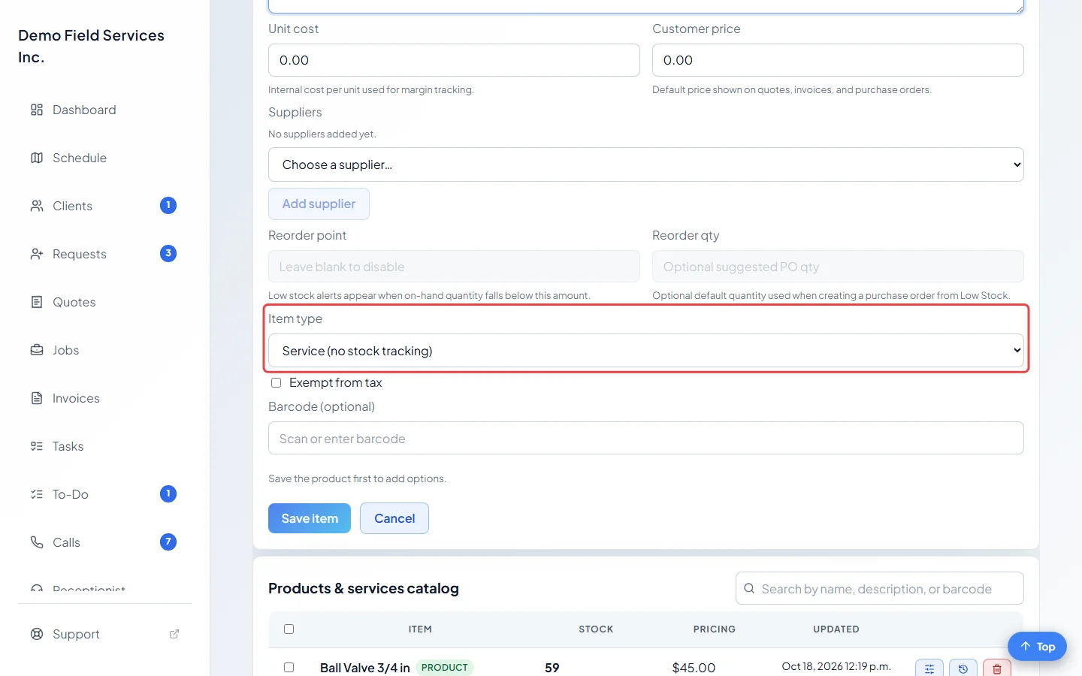Screen dimensions: 1082x676
Task: Focus the catalog search box
Action: click(880, 588)
